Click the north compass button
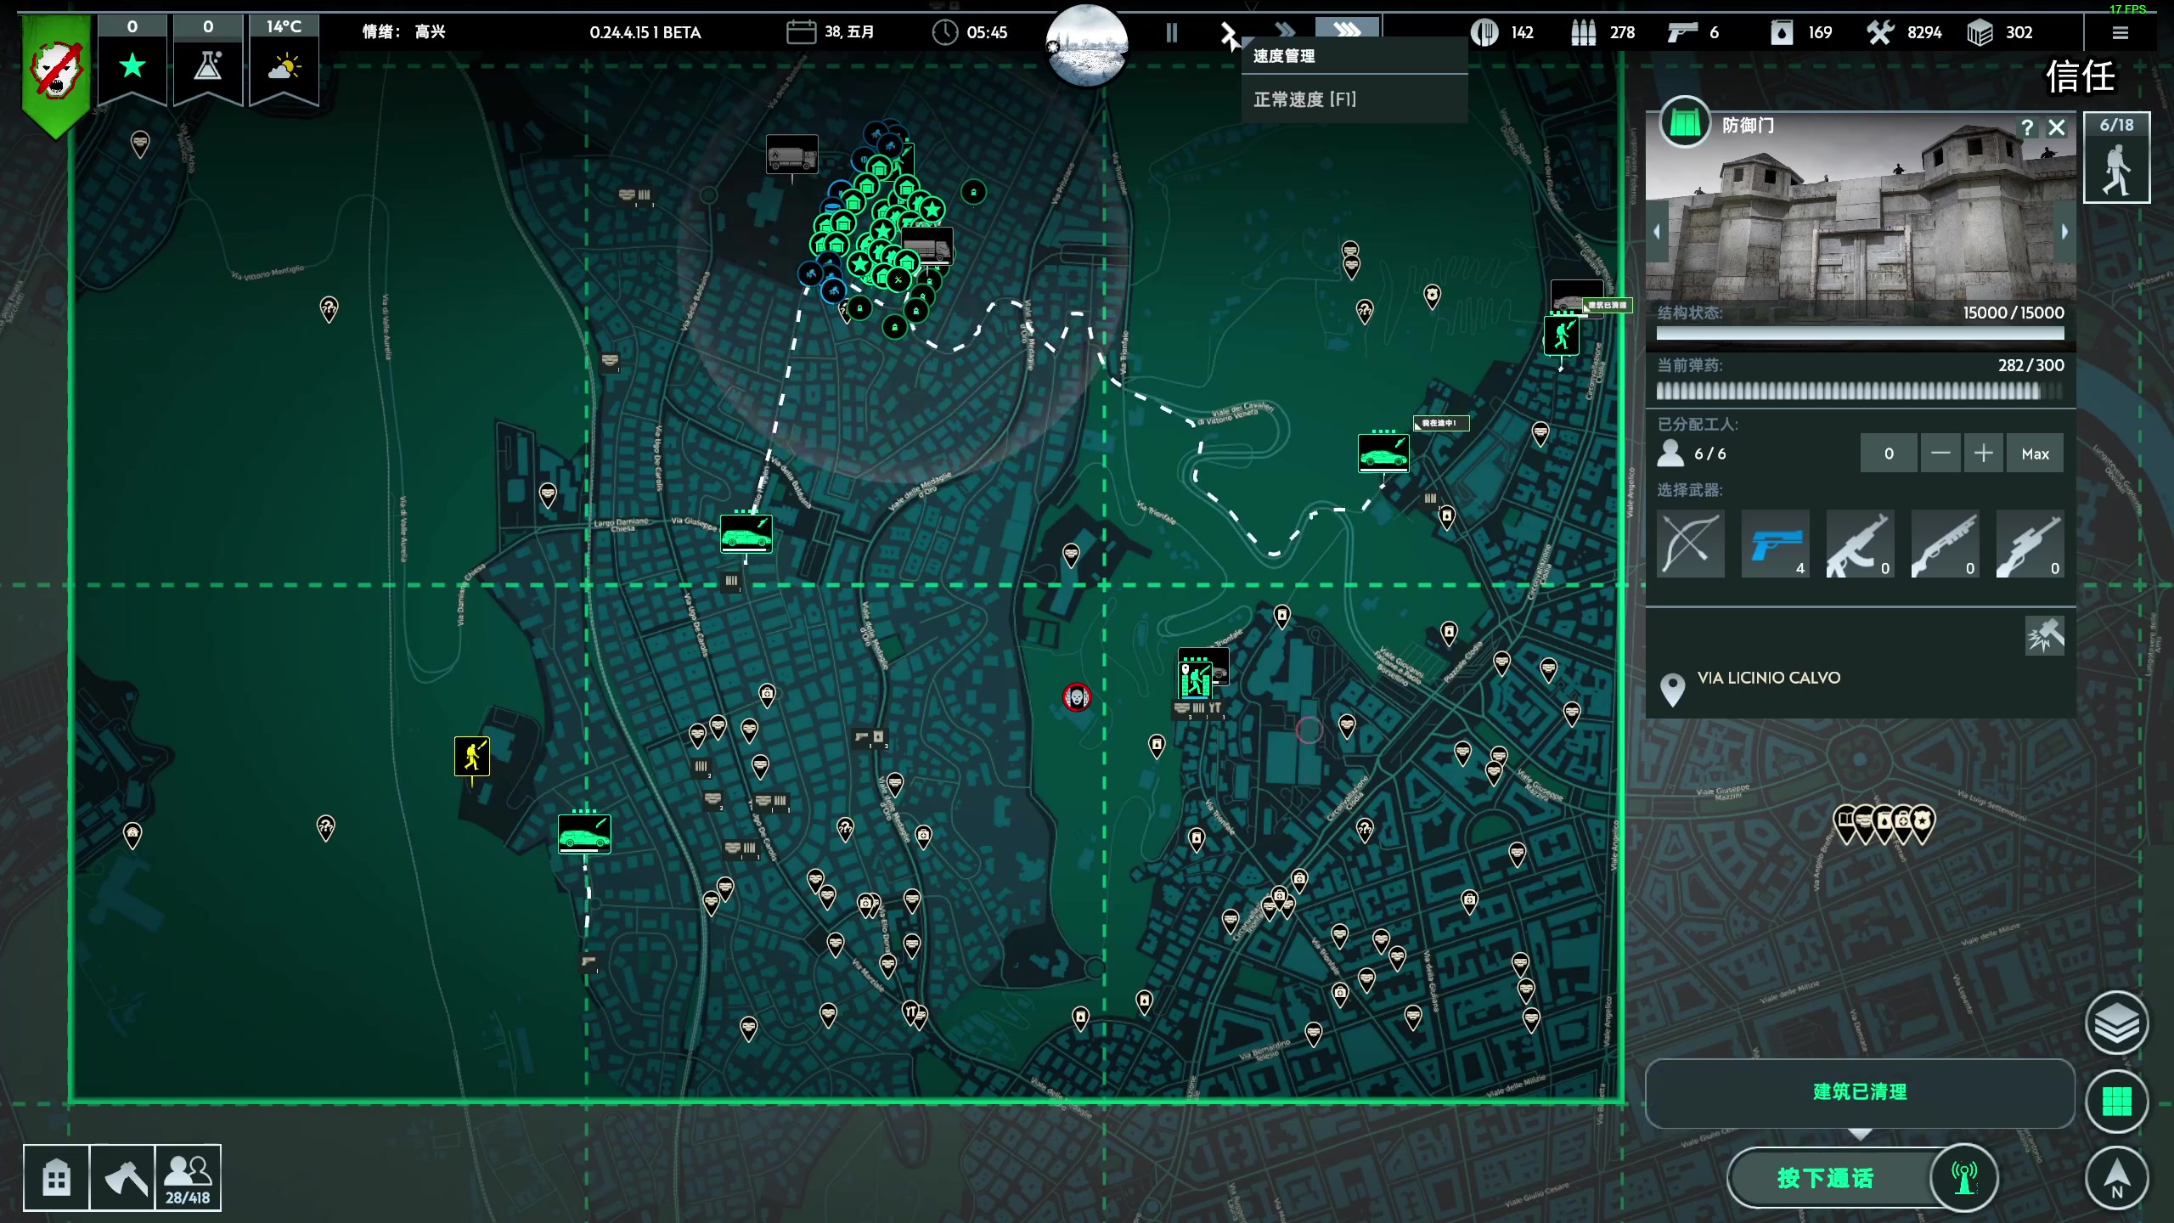 [x=2116, y=1178]
